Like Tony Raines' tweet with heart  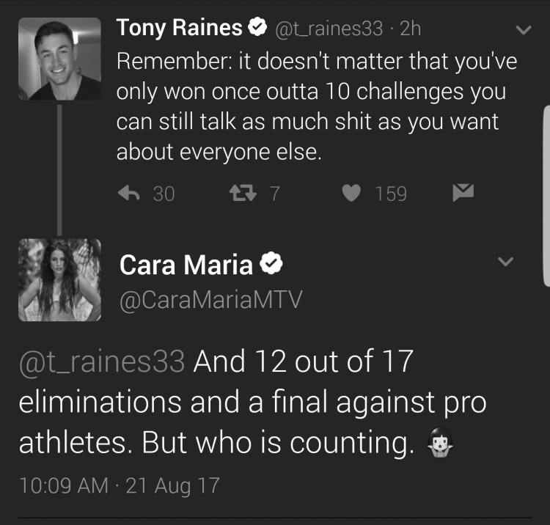coord(351,193)
